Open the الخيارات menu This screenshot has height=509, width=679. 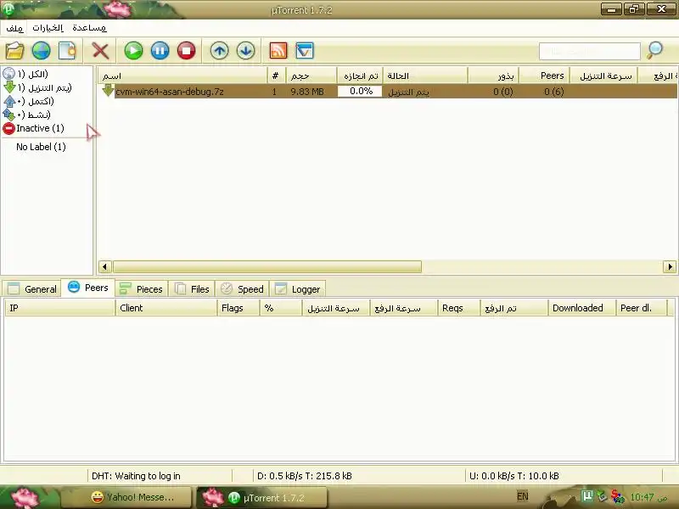tap(48, 28)
